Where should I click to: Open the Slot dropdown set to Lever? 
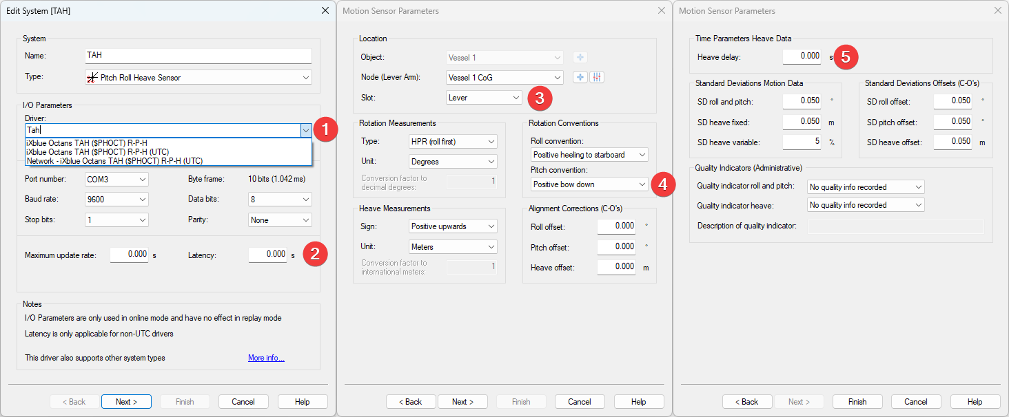click(x=484, y=98)
